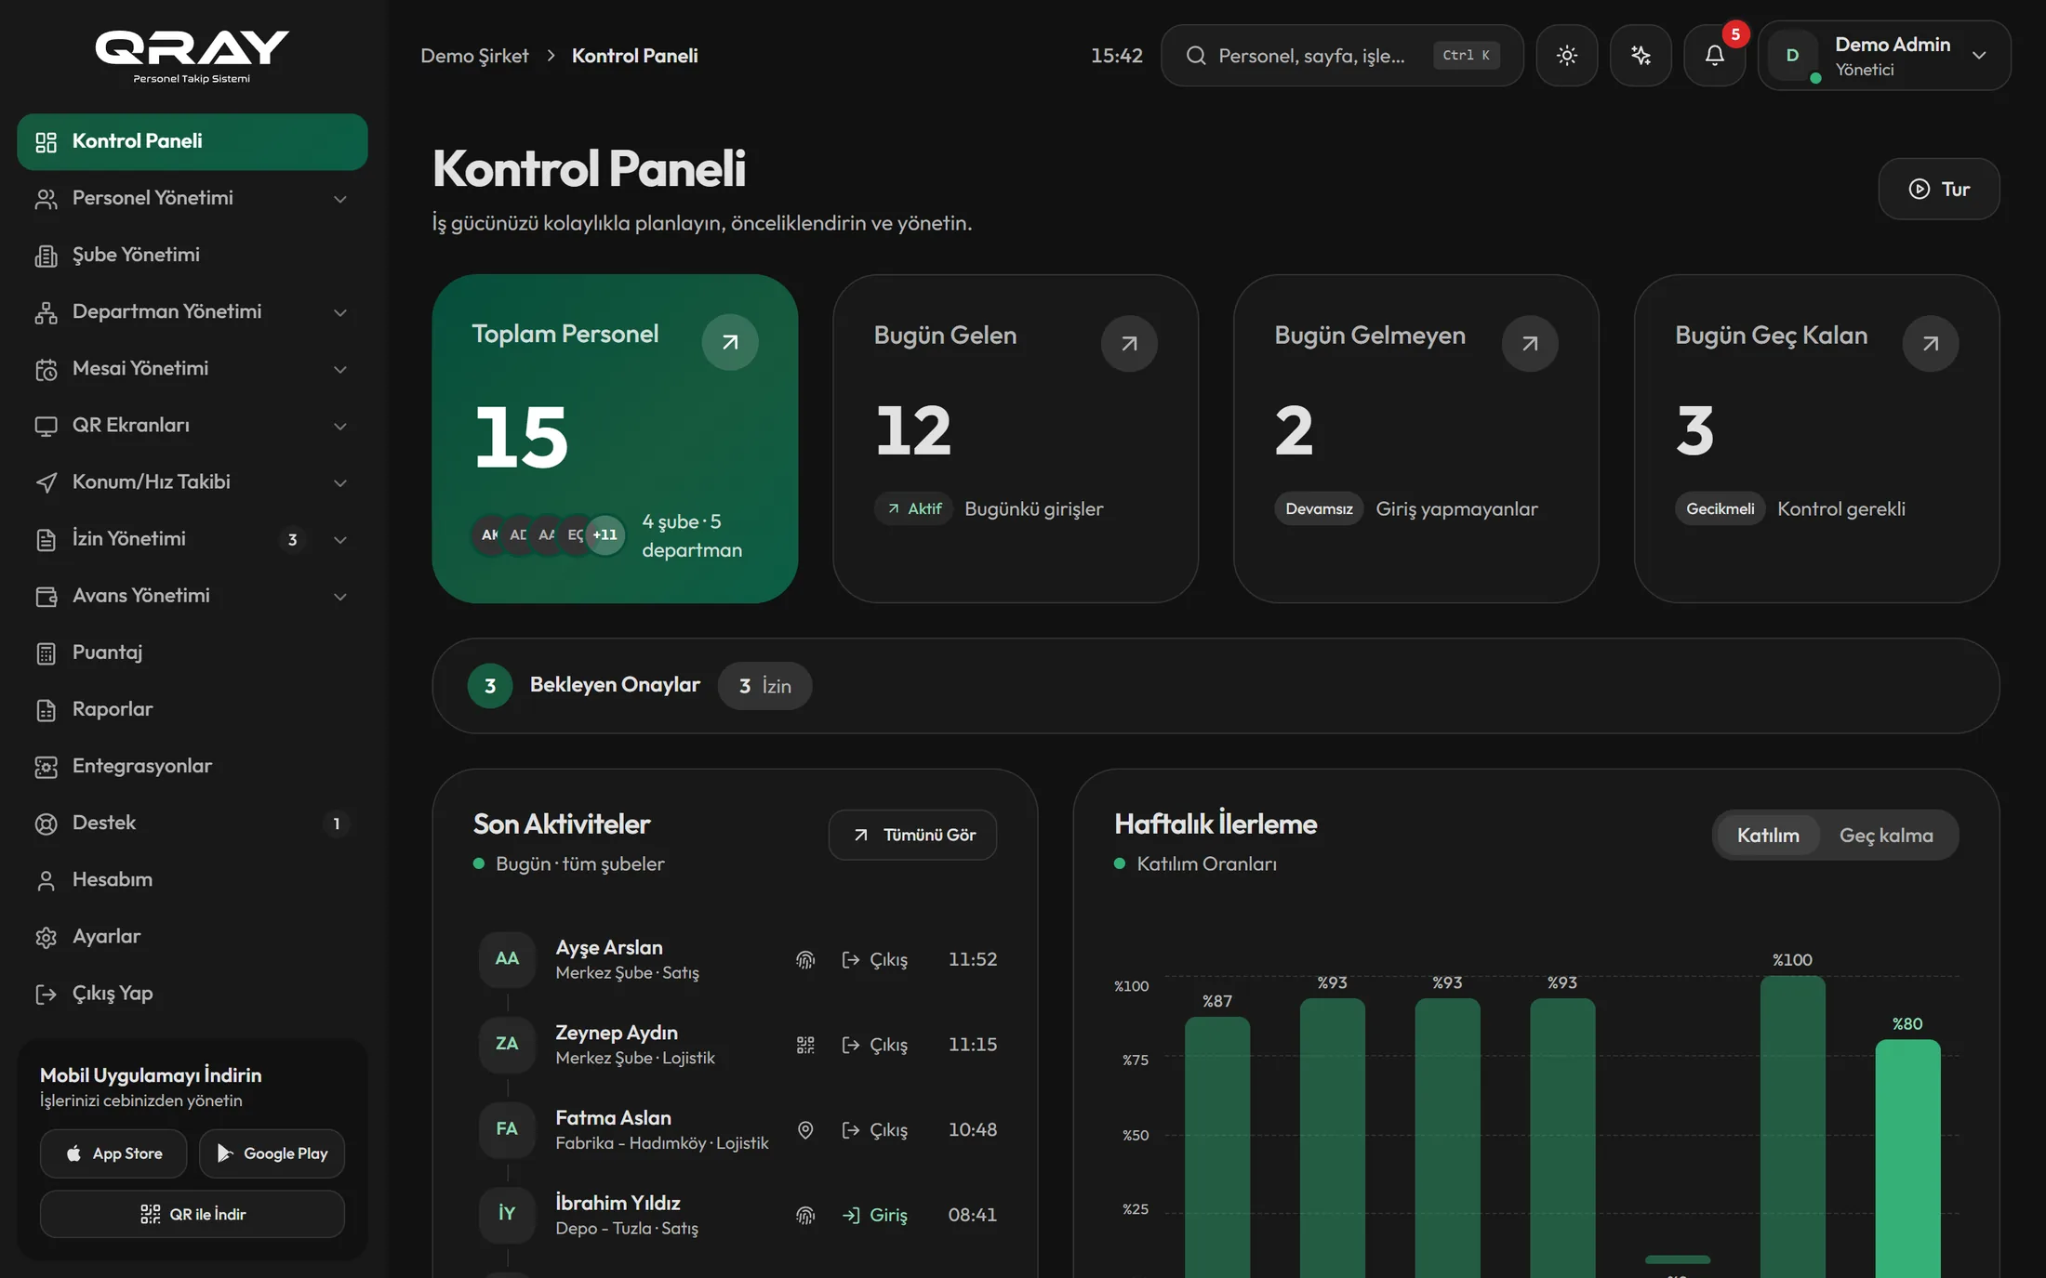This screenshot has width=2046, height=1278.
Task: Click the 3 İzin pending approvals chip
Action: click(x=764, y=686)
